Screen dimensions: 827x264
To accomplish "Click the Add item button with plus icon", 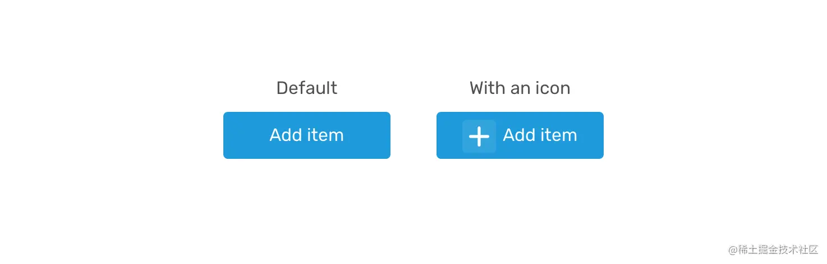I will 520,135.
